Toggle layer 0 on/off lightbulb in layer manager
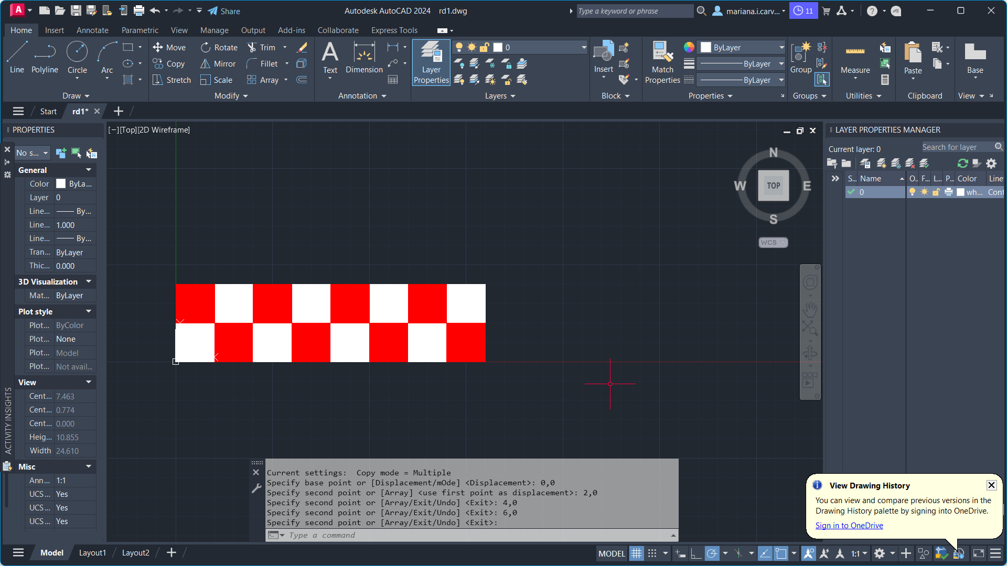Image resolution: width=1007 pixels, height=566 pixels. pos(912,192)
